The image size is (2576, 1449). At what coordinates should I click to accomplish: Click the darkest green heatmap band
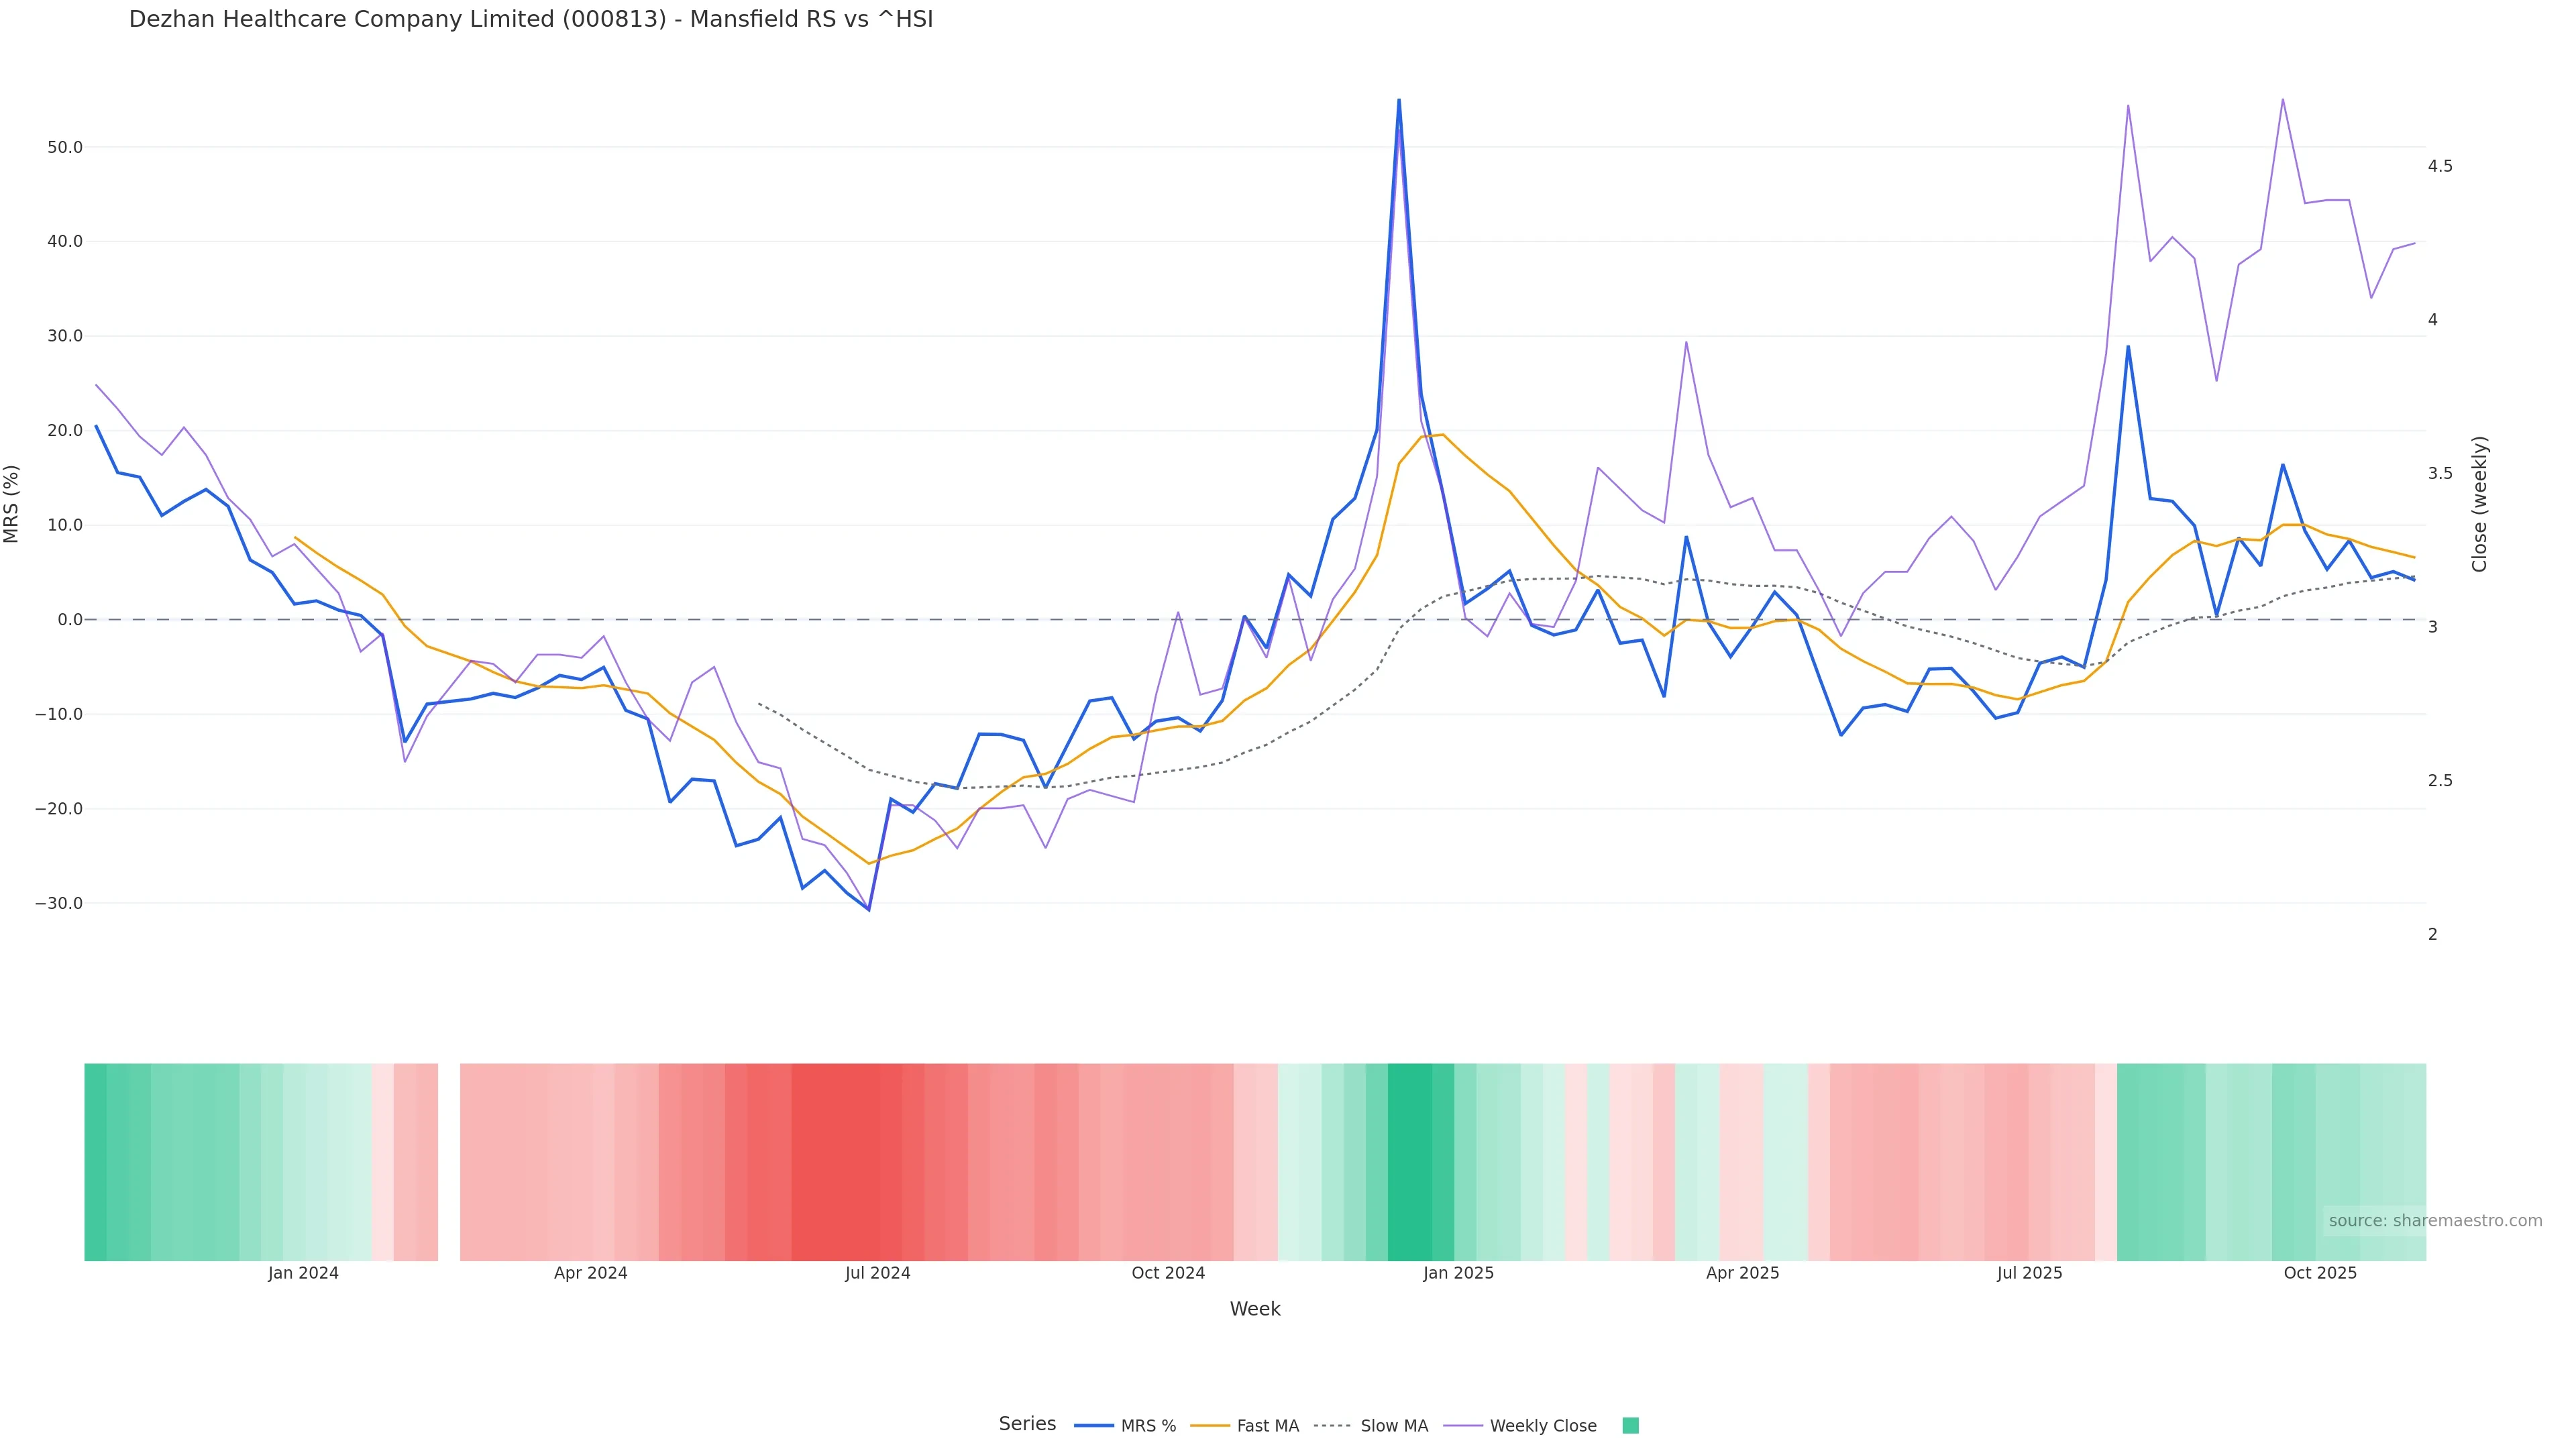(1410, 1161)
